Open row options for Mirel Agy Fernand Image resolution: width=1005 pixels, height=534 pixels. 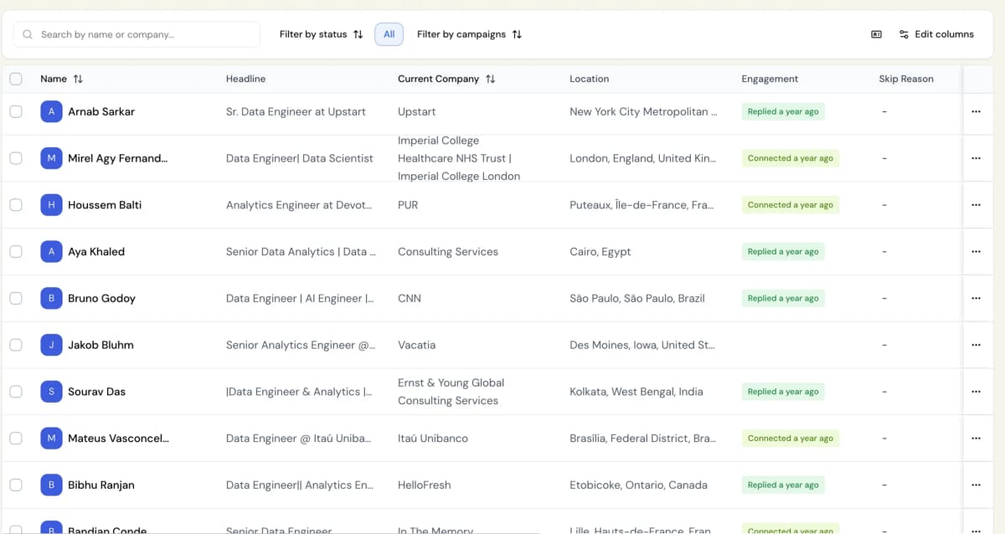point(976,158)
